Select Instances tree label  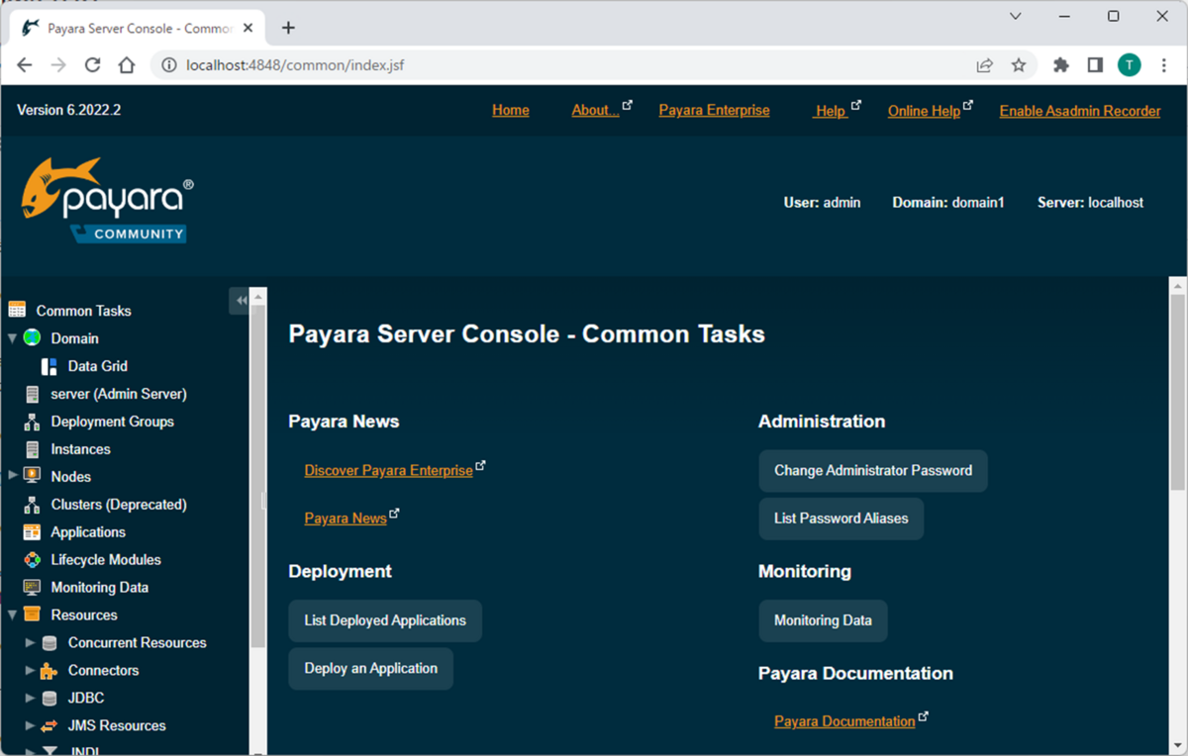click(81, 449)
